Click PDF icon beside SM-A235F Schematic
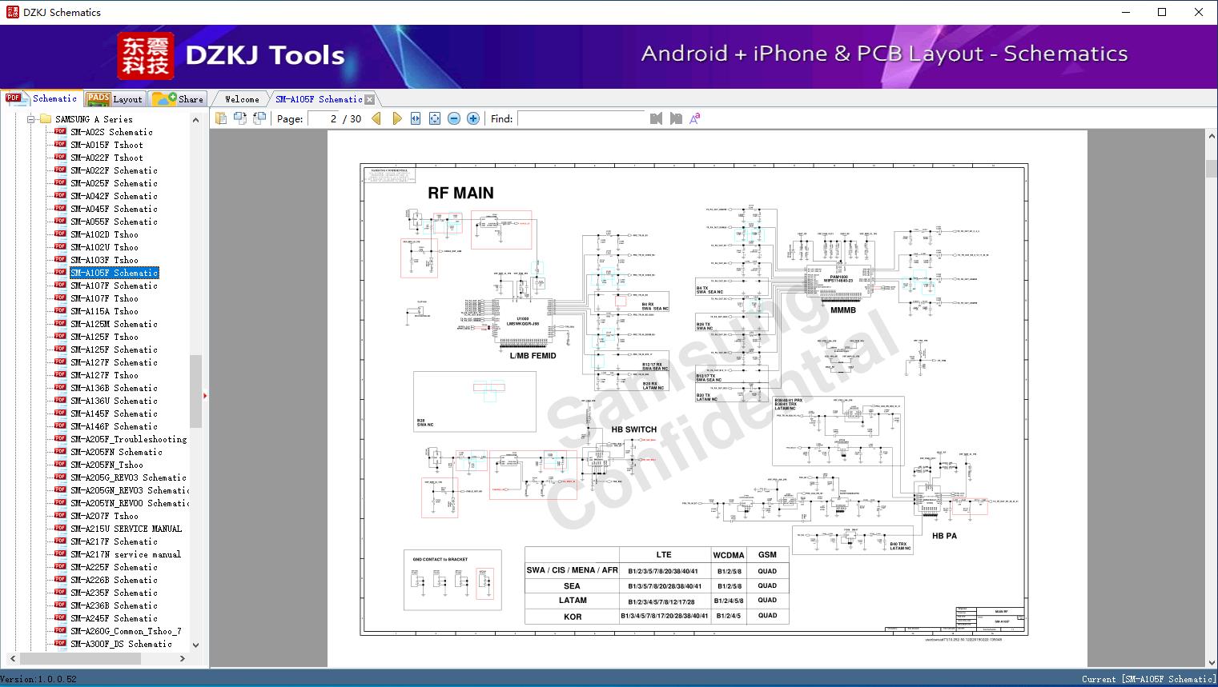This screenshot has height=687, width=1218. tap(60, 593)
